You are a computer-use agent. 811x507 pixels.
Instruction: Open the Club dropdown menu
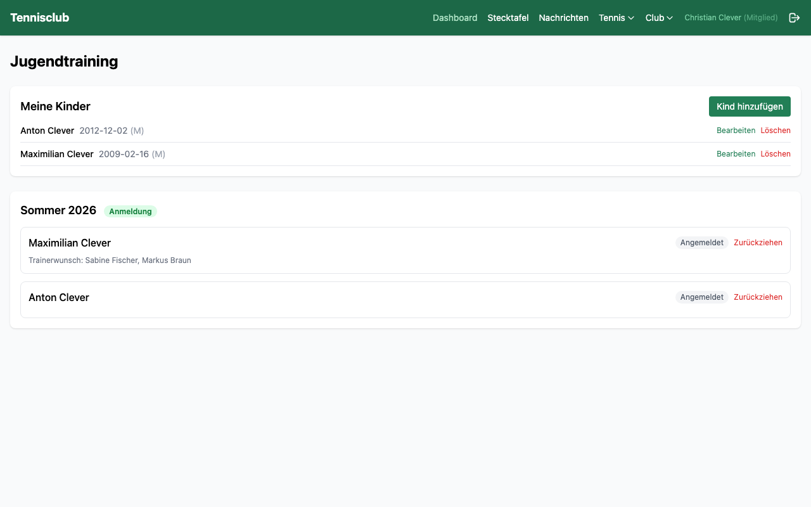[658, 18]
